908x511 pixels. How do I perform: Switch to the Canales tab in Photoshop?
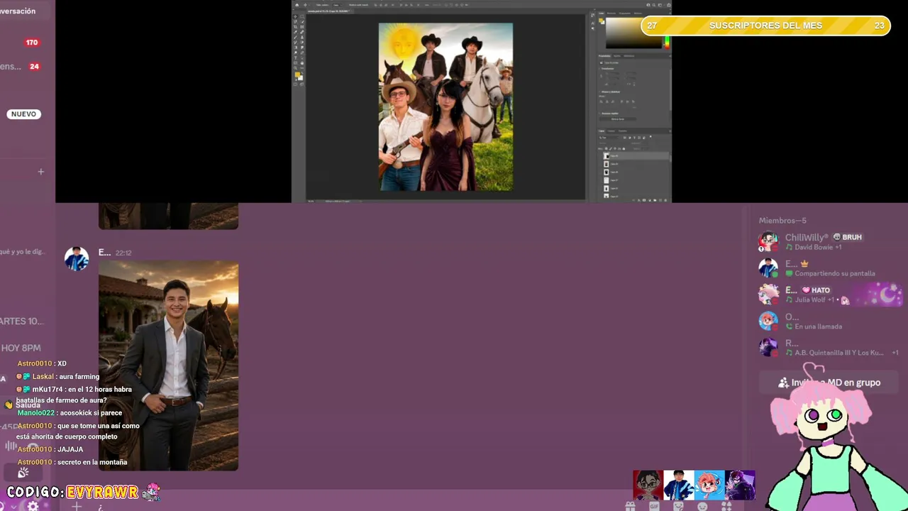pyautogui.click(x=611, y=131)
